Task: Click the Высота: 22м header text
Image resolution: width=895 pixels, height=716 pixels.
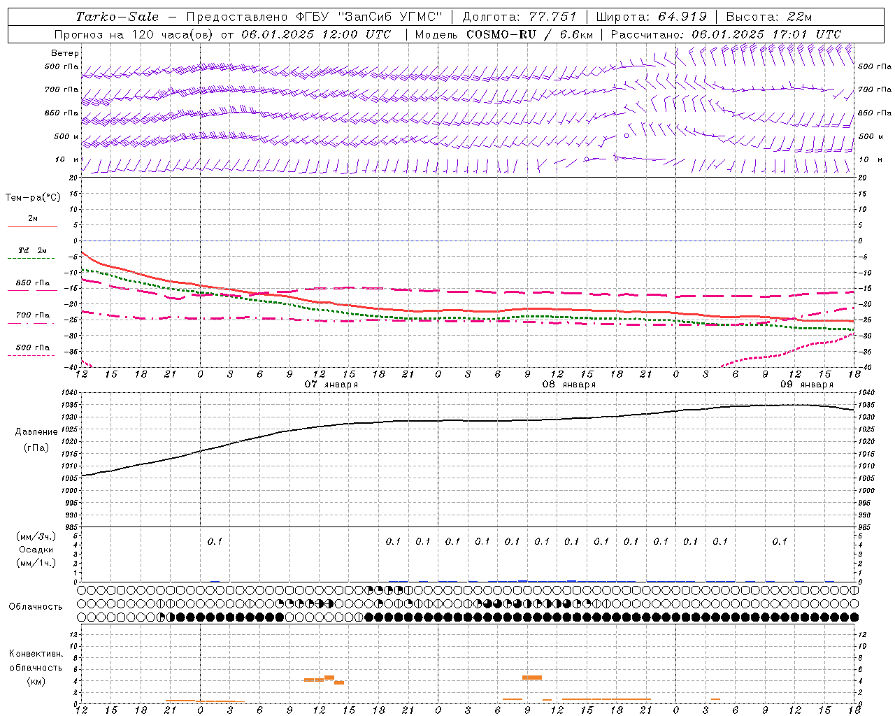Action: [769, 17]
